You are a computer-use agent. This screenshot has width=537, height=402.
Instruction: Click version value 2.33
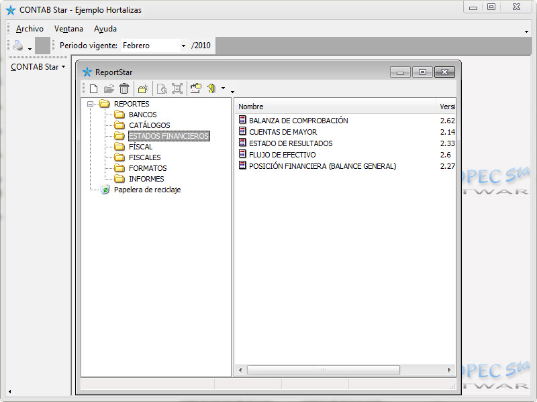pyautogui.click(x=447, y=143)
